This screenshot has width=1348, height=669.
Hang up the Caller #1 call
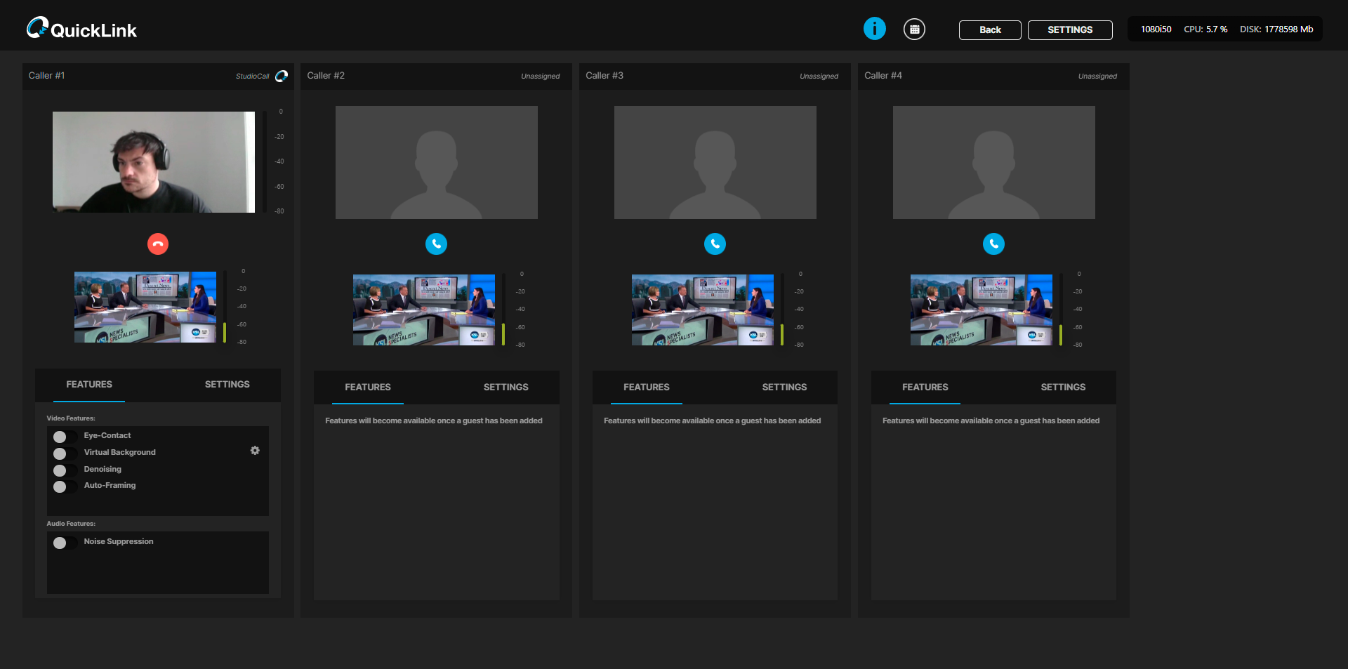(158, 244)
